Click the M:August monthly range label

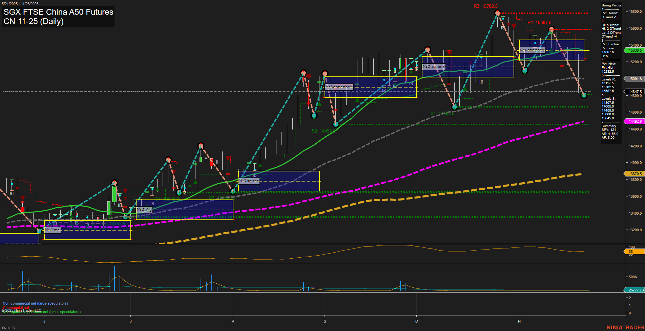coord(249,181)
